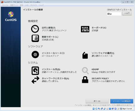Open the SECURITY POLICY padlock icon

pyautogui.click(x=85, y=80)
